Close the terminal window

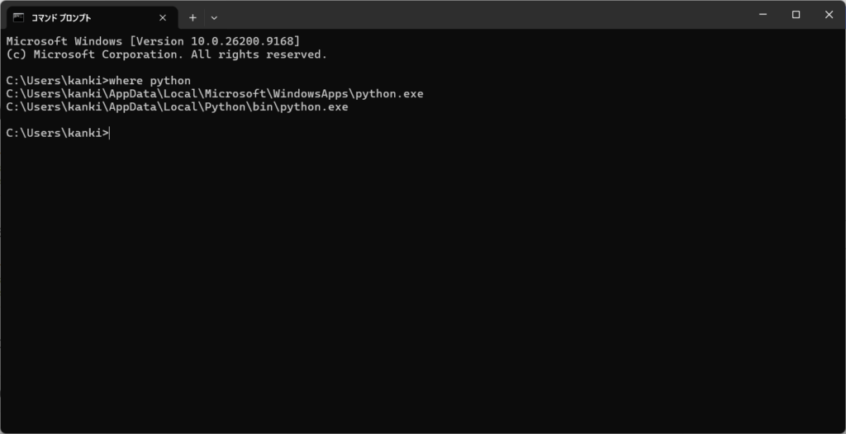pyautogui.click(x=829, y=15)
